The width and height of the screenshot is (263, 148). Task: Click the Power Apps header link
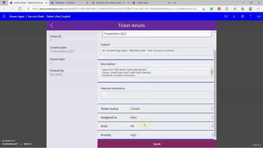point(17,16)
